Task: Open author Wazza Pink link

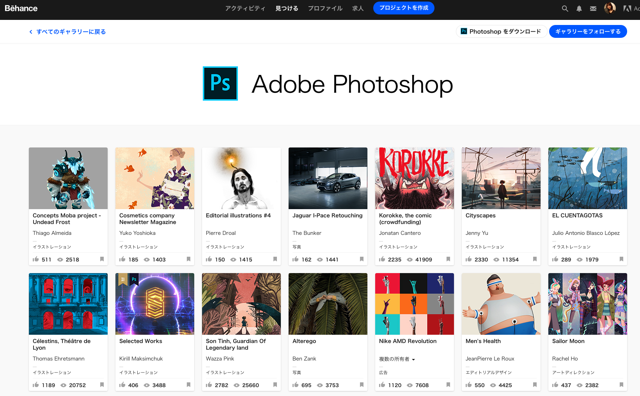Action: point(220,359)
